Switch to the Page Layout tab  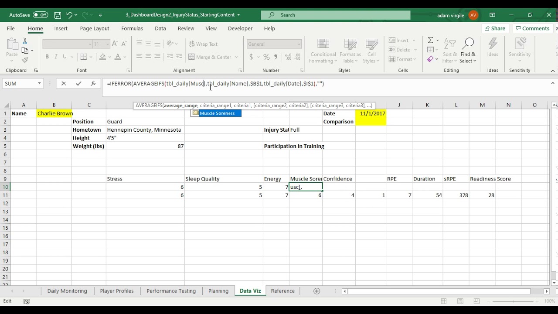click(95, 28)
